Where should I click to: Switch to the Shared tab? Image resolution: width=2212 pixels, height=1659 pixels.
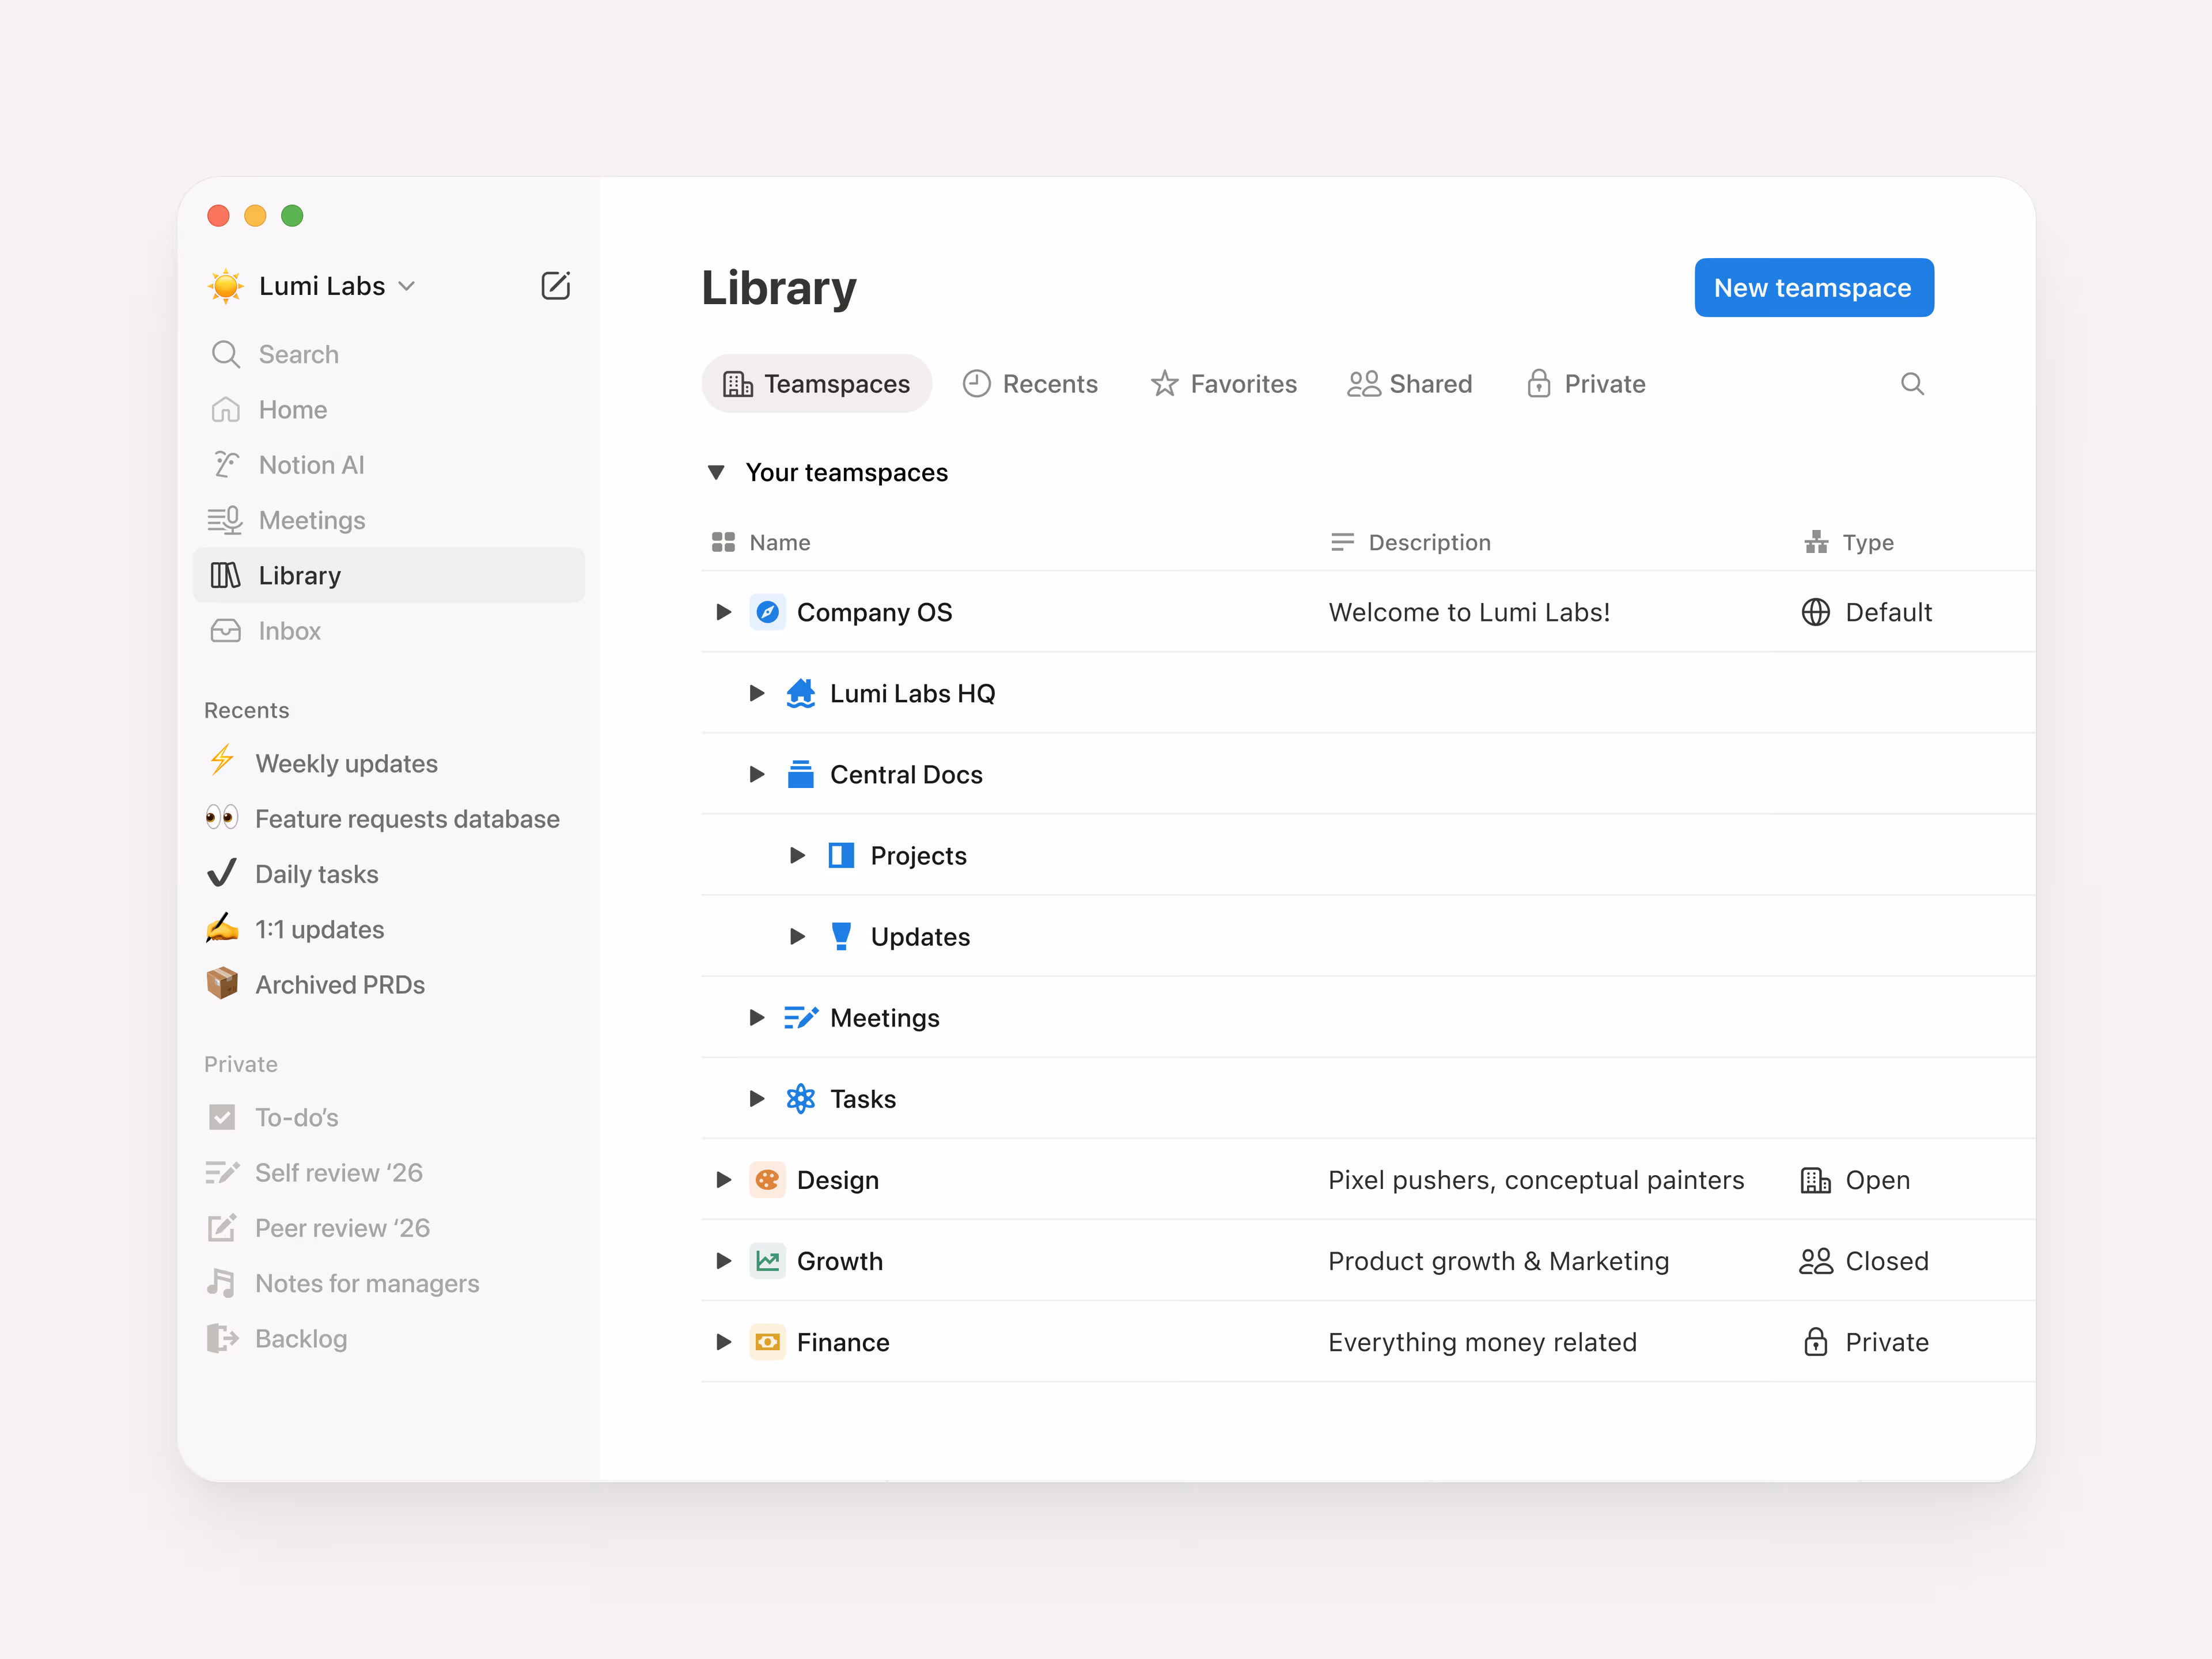(1410, 383)
